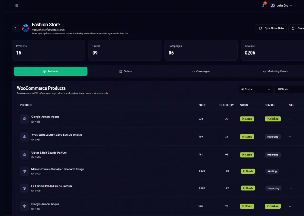Click the WooCommerce Products heading
Image resolution: width=304 pixels, height=216 pixels.
pos(41,88)
